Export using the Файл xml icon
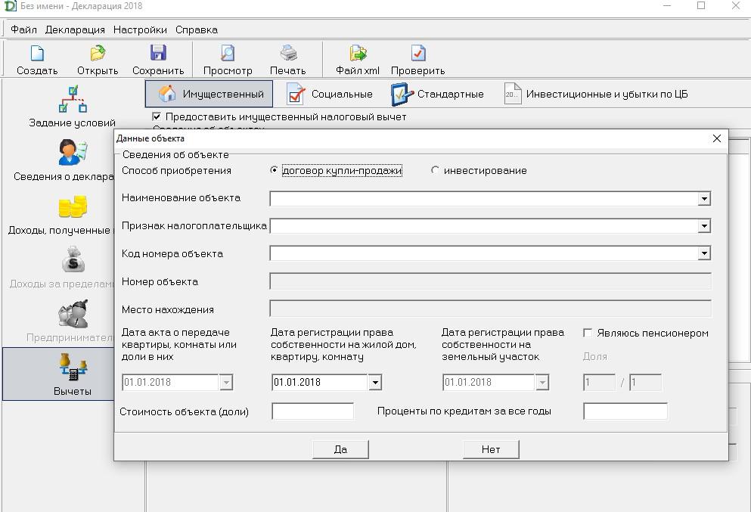The height and width of the screenshot is (512, 751). (x=358, y=53)
